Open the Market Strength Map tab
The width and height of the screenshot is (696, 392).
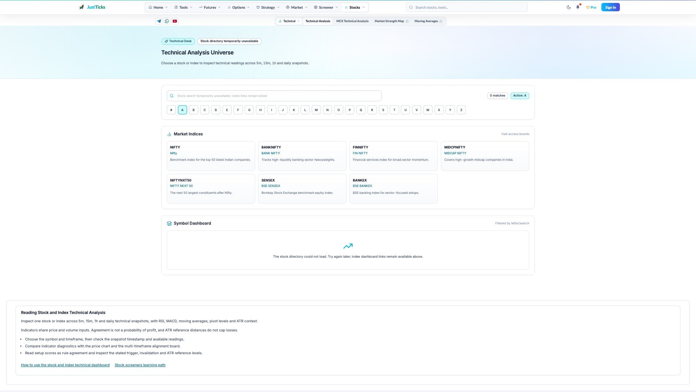click(391, 21)
